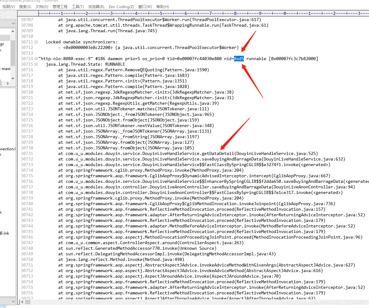Click the left panel's scroll right arrow

[7, 83]
